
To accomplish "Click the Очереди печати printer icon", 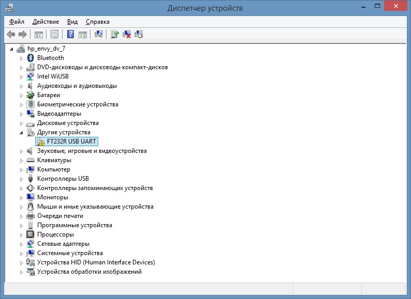I will (31, 216).
